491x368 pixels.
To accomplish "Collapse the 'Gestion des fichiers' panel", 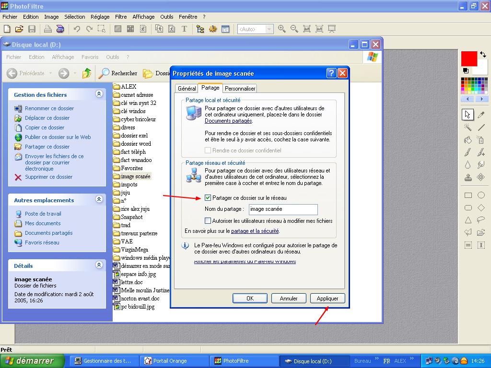I will pos(99,94).
